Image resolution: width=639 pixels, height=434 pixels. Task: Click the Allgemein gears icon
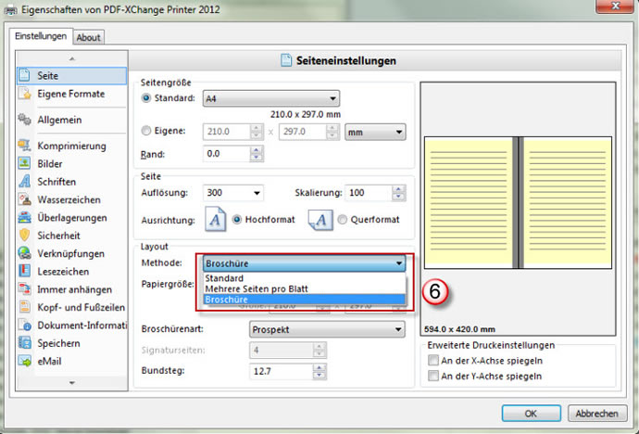pyautogui.click(x=24, y=120)
